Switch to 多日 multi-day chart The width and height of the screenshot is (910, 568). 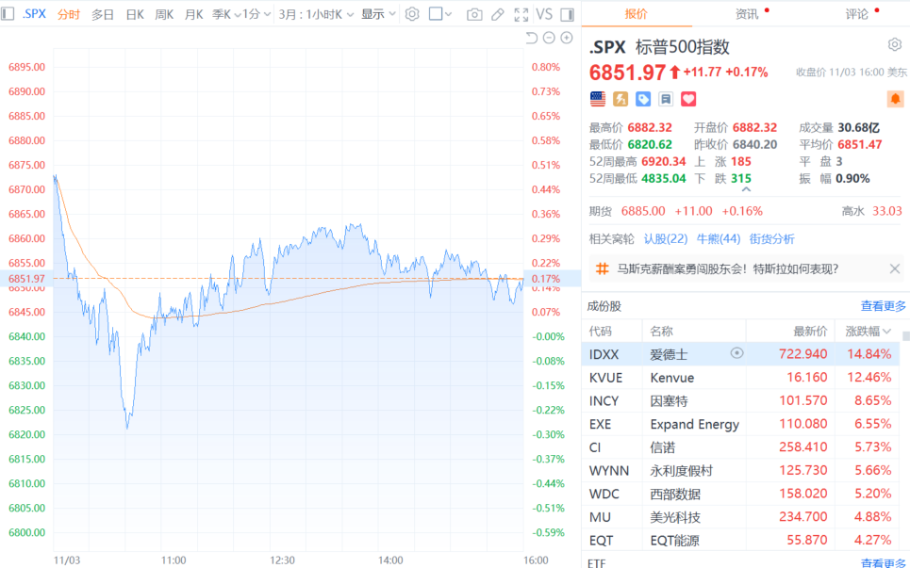[x=103, y=14]
